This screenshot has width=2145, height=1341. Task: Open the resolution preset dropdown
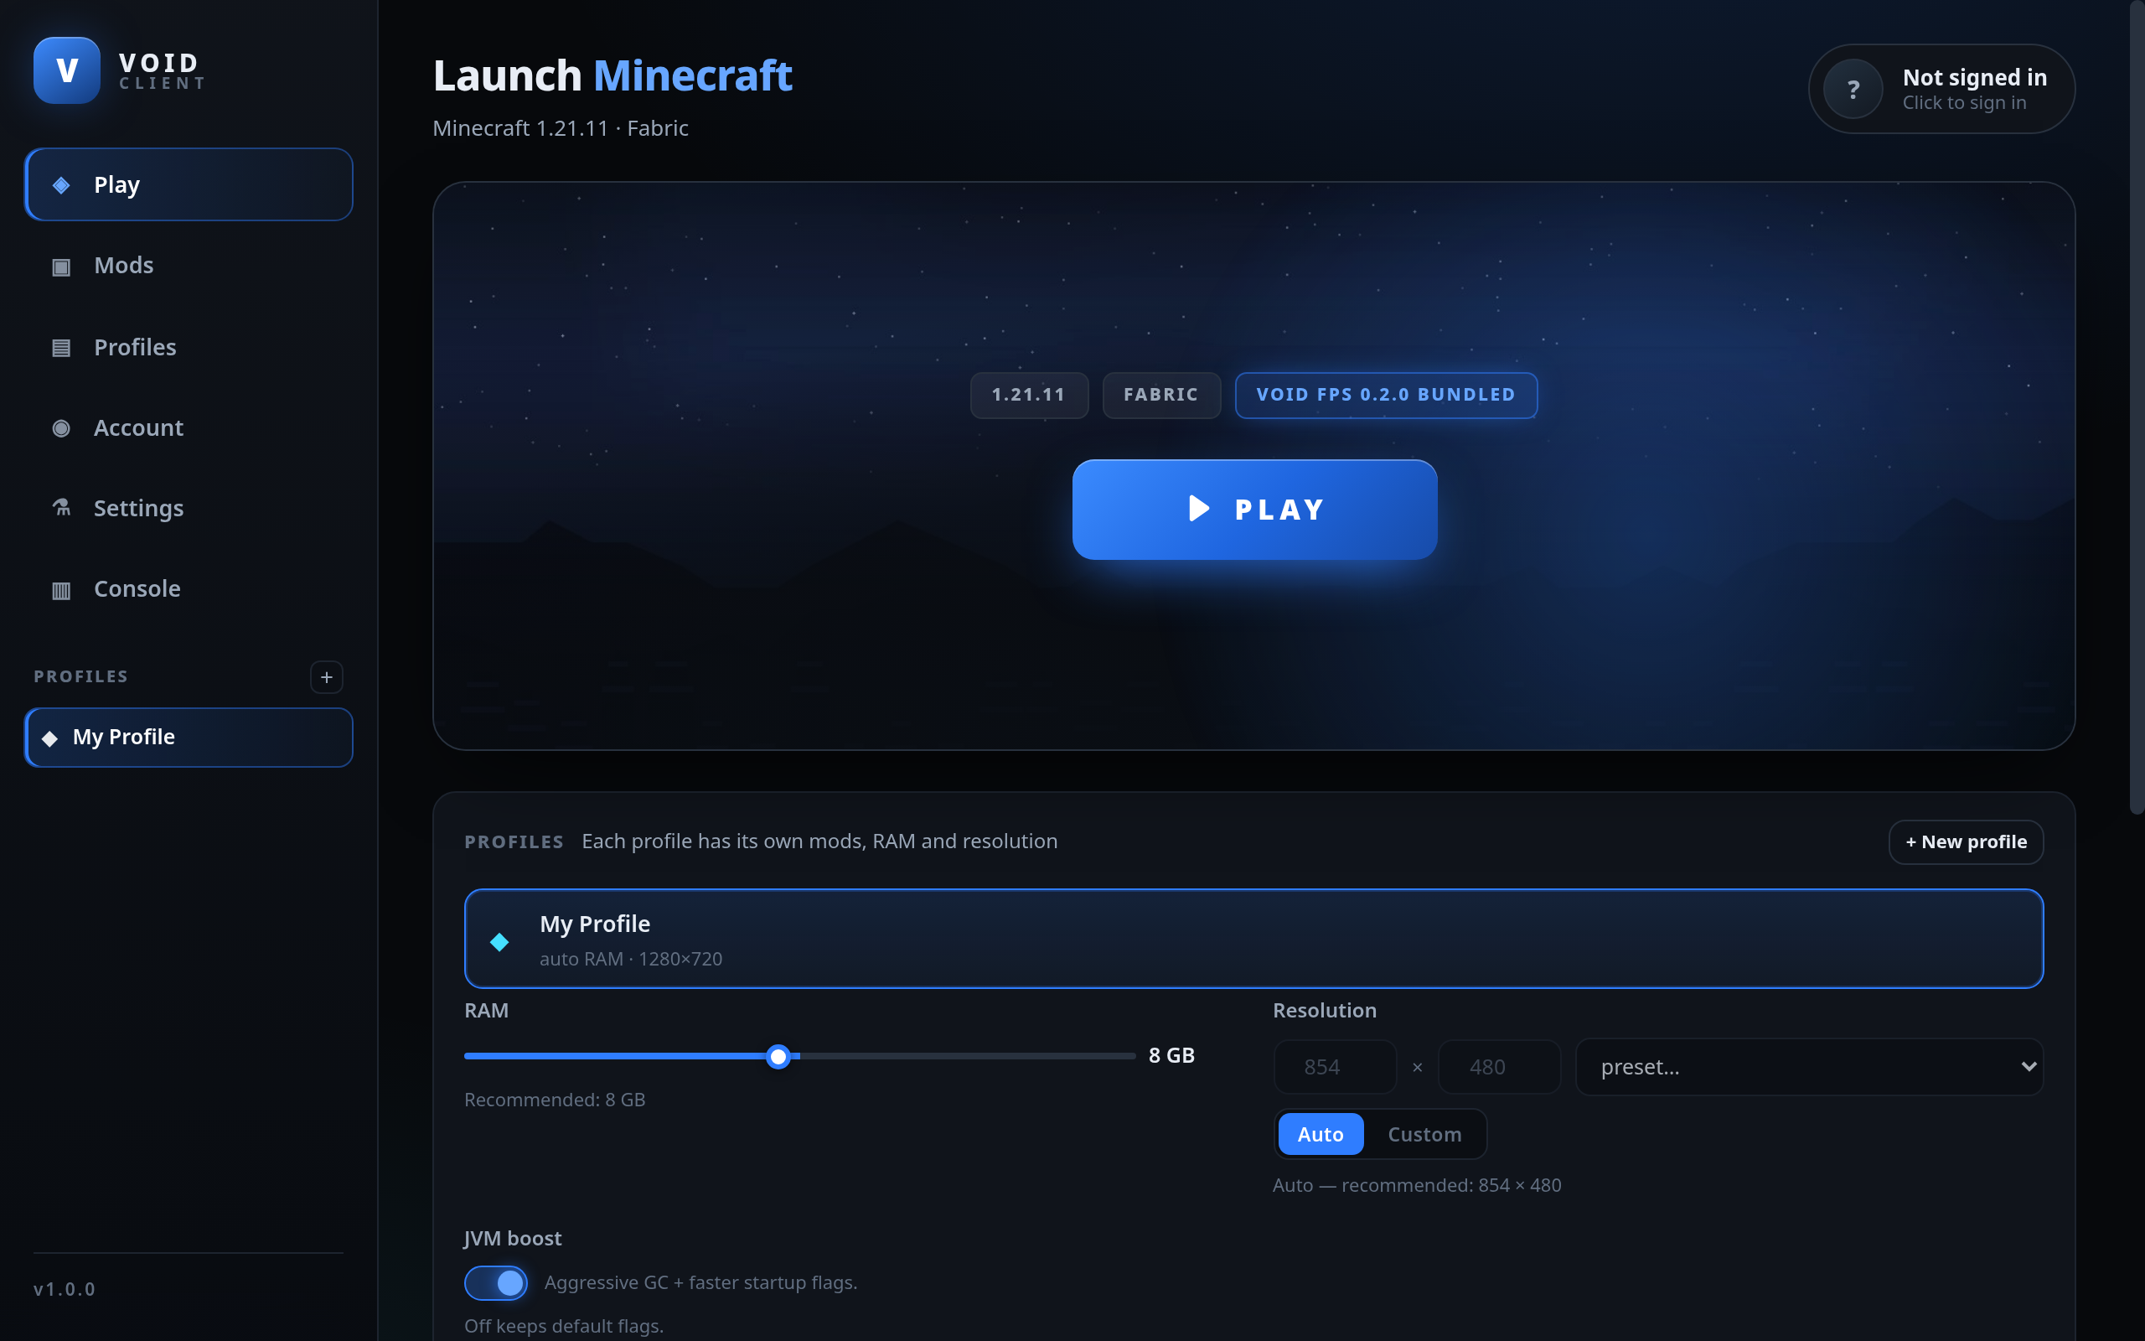[1809, 1067]
